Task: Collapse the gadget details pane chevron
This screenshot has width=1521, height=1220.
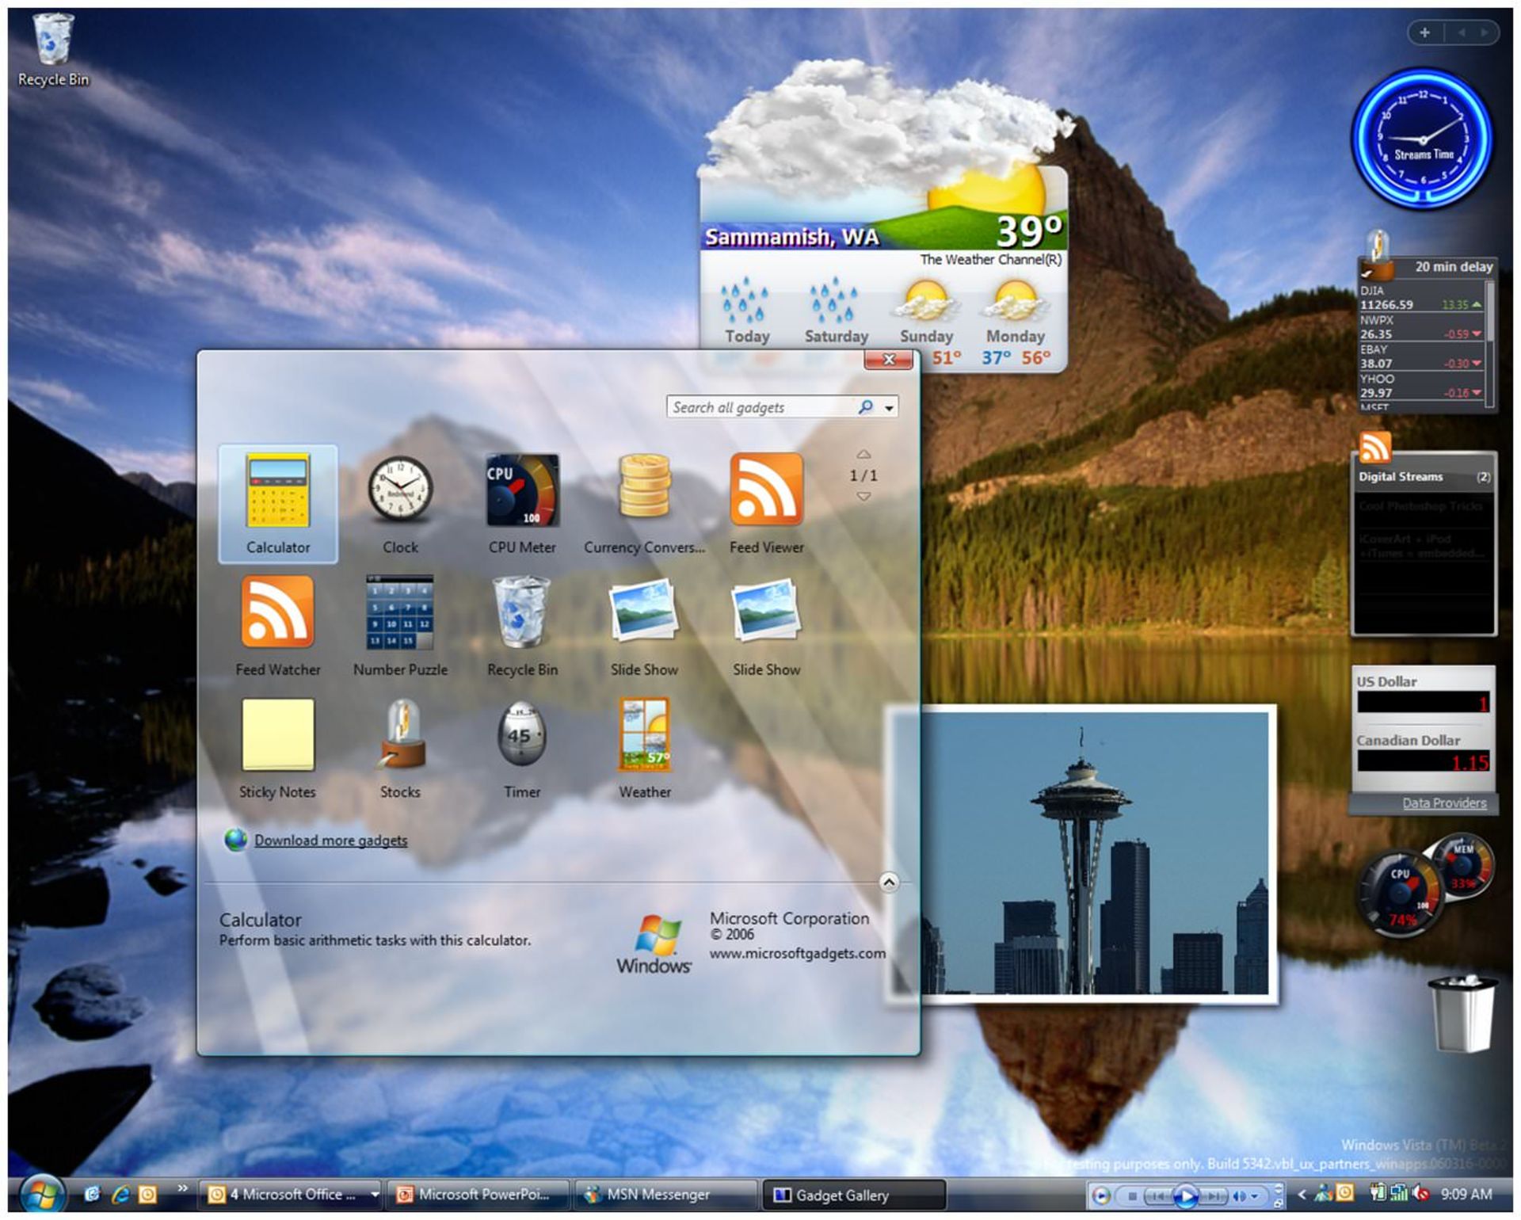Action: click(x=889, y=882)
